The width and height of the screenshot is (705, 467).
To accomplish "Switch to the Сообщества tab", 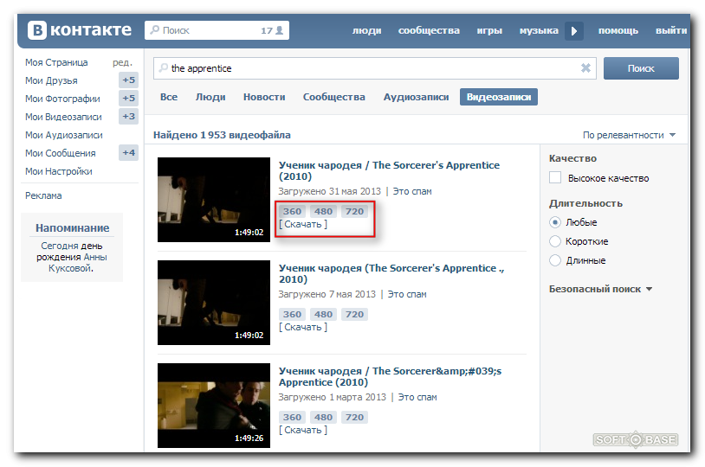I will click(x=333, y=97).
